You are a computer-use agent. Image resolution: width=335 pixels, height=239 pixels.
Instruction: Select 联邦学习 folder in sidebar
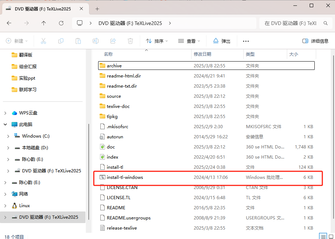tap(28, 90)
